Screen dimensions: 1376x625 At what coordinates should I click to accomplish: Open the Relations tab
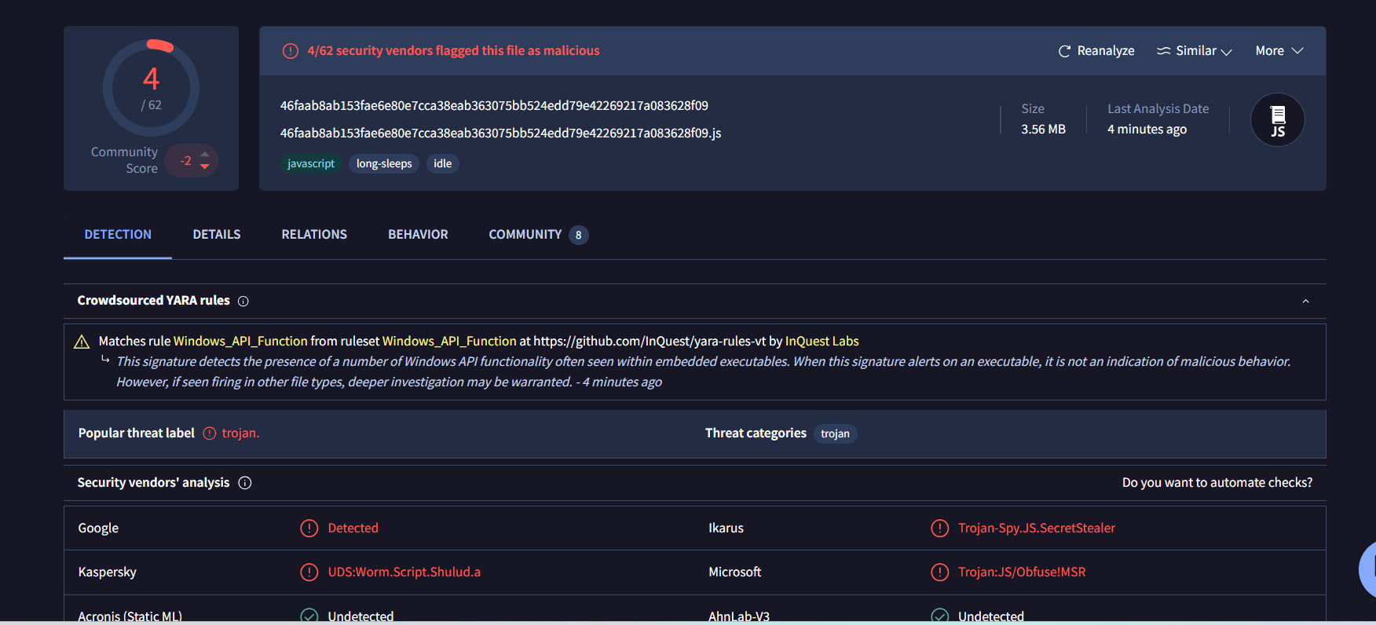[x=314, y=235]
